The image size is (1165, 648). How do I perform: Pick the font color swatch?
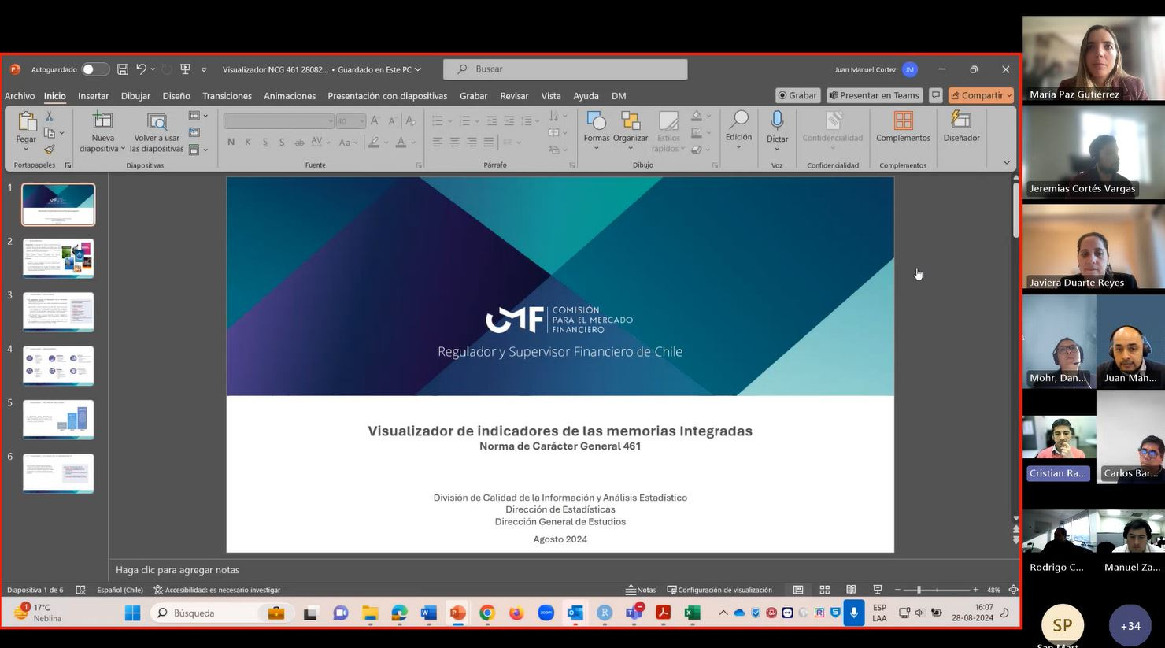pos(401,143)
